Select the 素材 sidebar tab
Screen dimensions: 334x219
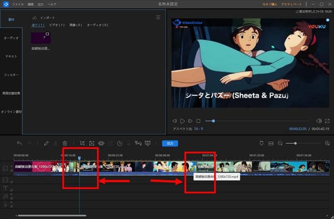[x=11, y=20]
